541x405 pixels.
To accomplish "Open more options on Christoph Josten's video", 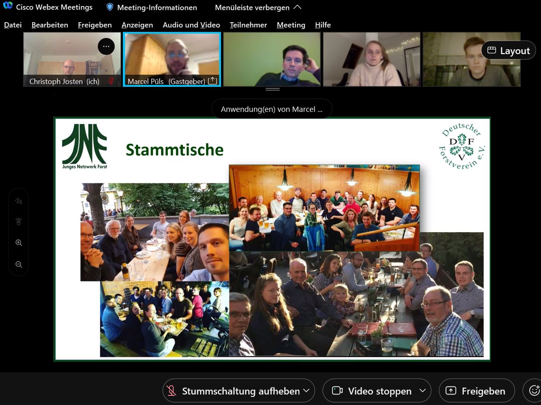I will click(106, 46).
